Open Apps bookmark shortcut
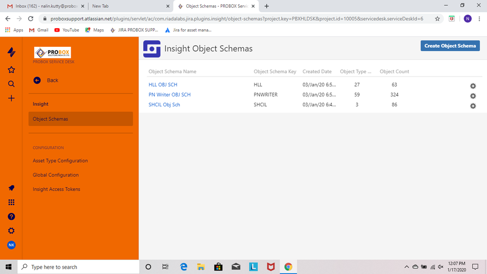Viewport: 487px width, 274px height. point(14,30)
